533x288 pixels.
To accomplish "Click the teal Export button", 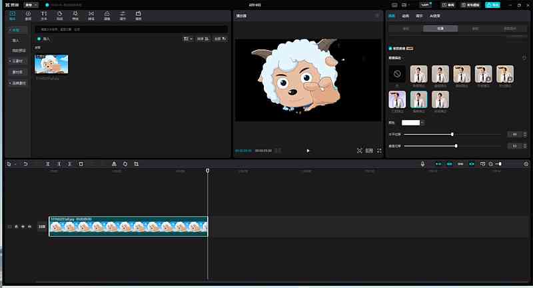I will point(492,5).
